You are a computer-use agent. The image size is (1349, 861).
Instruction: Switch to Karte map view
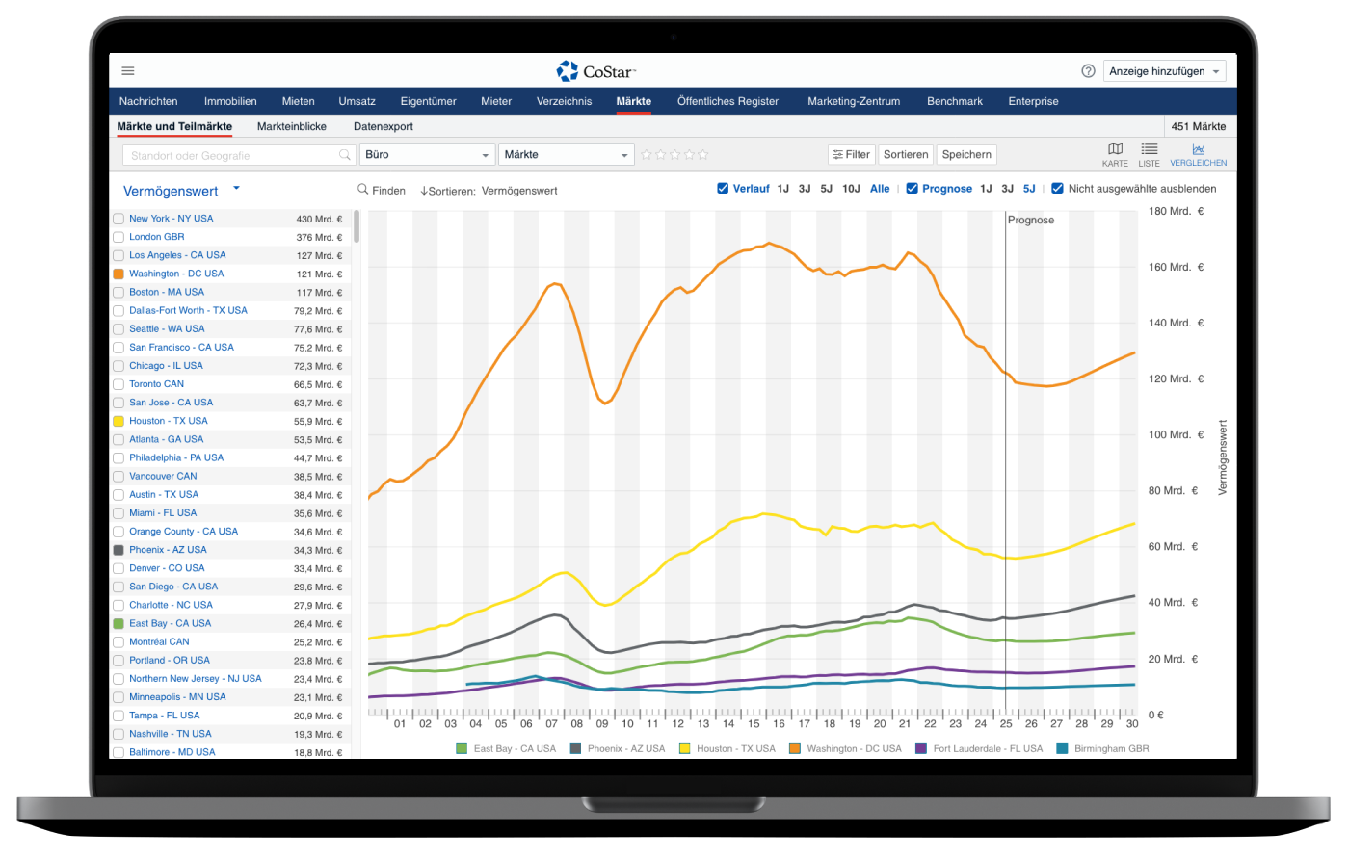[x=1115, y=154]
